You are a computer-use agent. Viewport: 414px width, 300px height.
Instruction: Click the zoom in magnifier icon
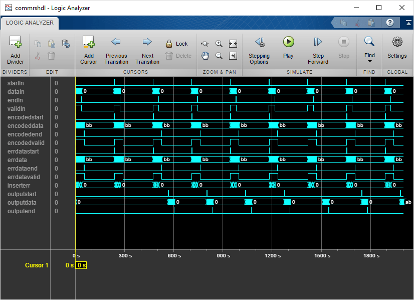tap(219, 44)
